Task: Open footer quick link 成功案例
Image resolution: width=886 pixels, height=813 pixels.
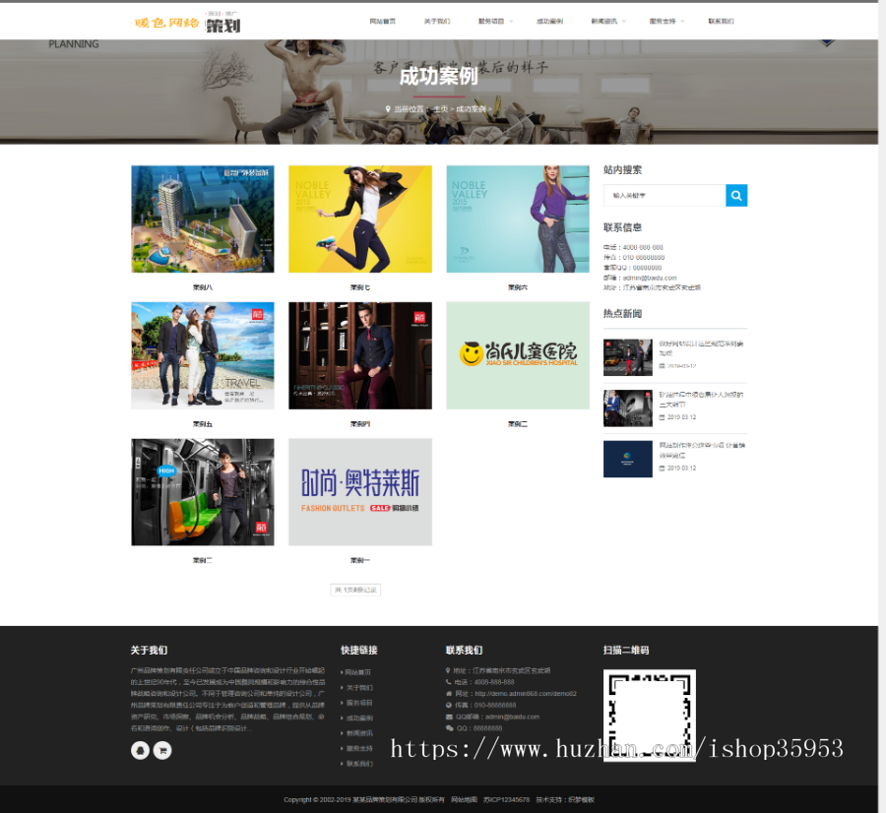Action: coord(358,719)
